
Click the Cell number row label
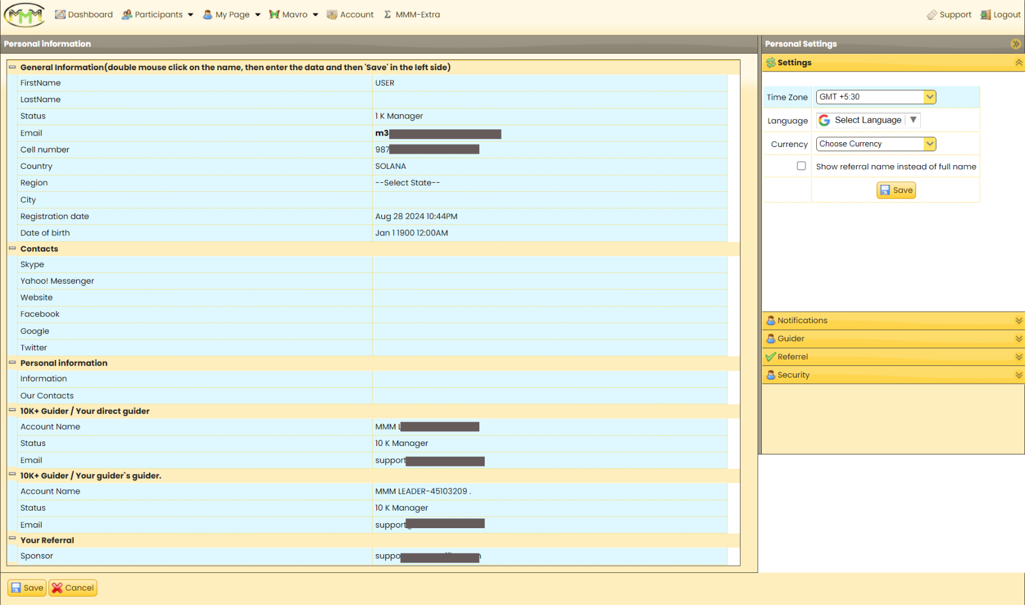coord(45,149)
